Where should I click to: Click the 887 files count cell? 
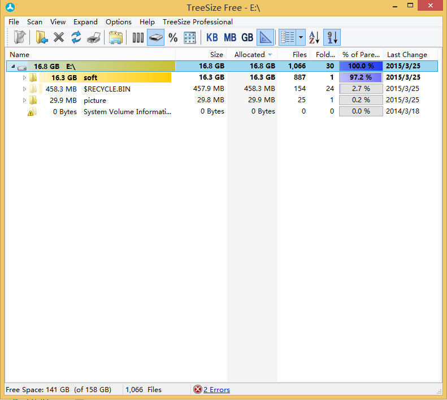[x=300, y=77]
